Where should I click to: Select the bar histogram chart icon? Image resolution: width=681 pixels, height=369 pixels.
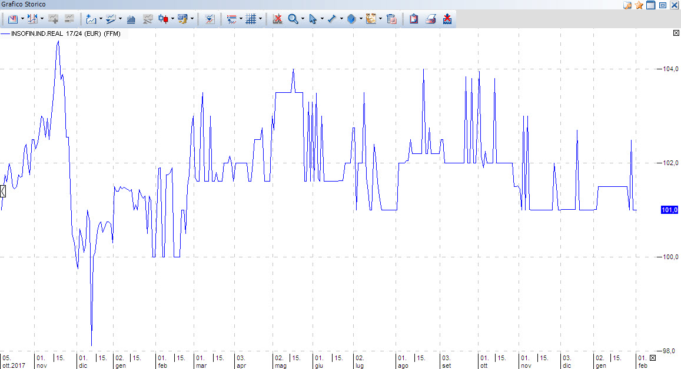point(131,19)
